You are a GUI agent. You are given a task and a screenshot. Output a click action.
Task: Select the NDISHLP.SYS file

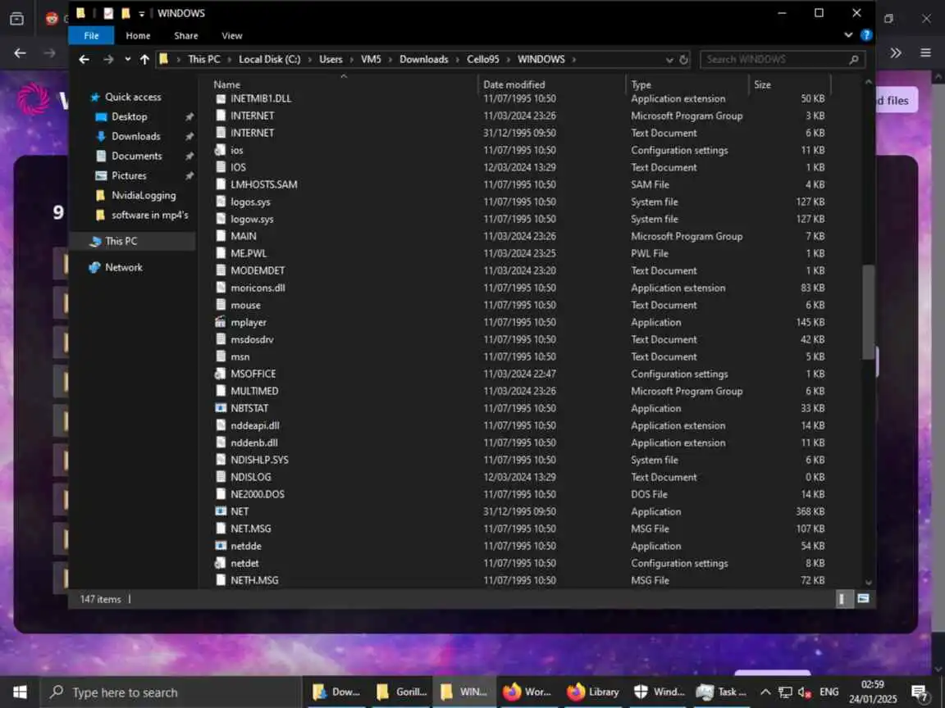point(259,460)
